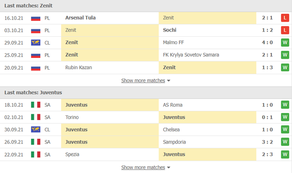Click the dropdown arrow beside the Zenit Show more matches

169,81
